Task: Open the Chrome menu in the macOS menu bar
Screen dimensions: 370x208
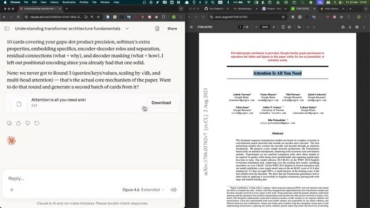Action: click(x=15, y=2)
